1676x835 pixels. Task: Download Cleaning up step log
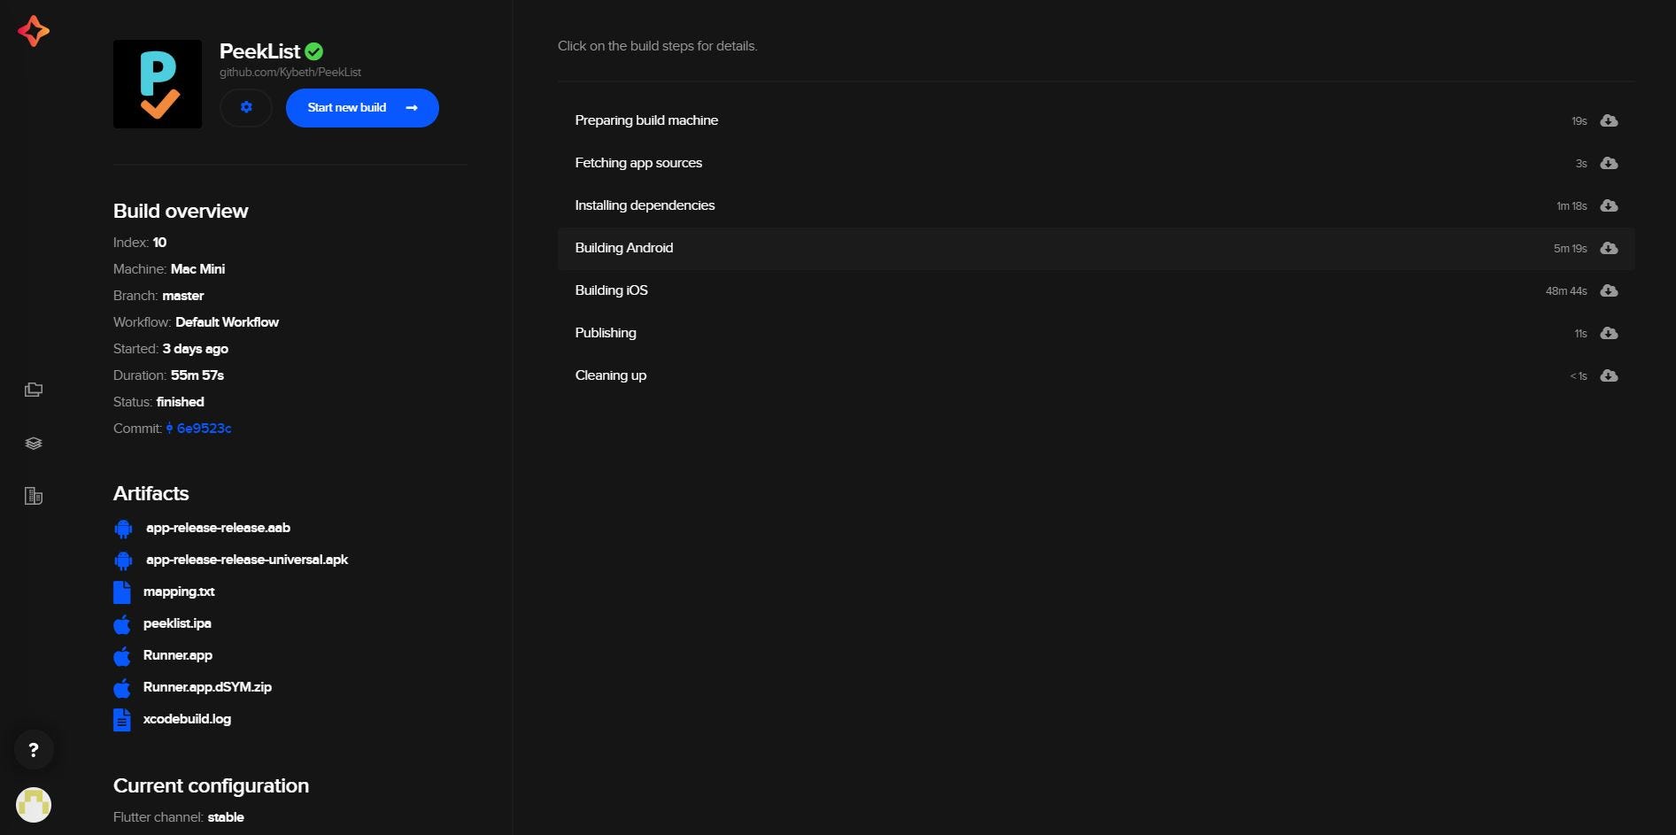(x=1610, y=375)
